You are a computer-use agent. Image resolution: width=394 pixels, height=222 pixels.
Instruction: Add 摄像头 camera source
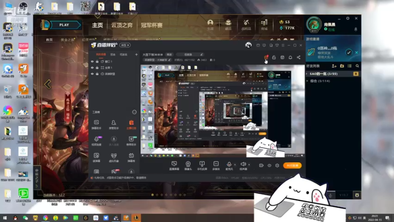pyautogui.click(x=188, y=166)
